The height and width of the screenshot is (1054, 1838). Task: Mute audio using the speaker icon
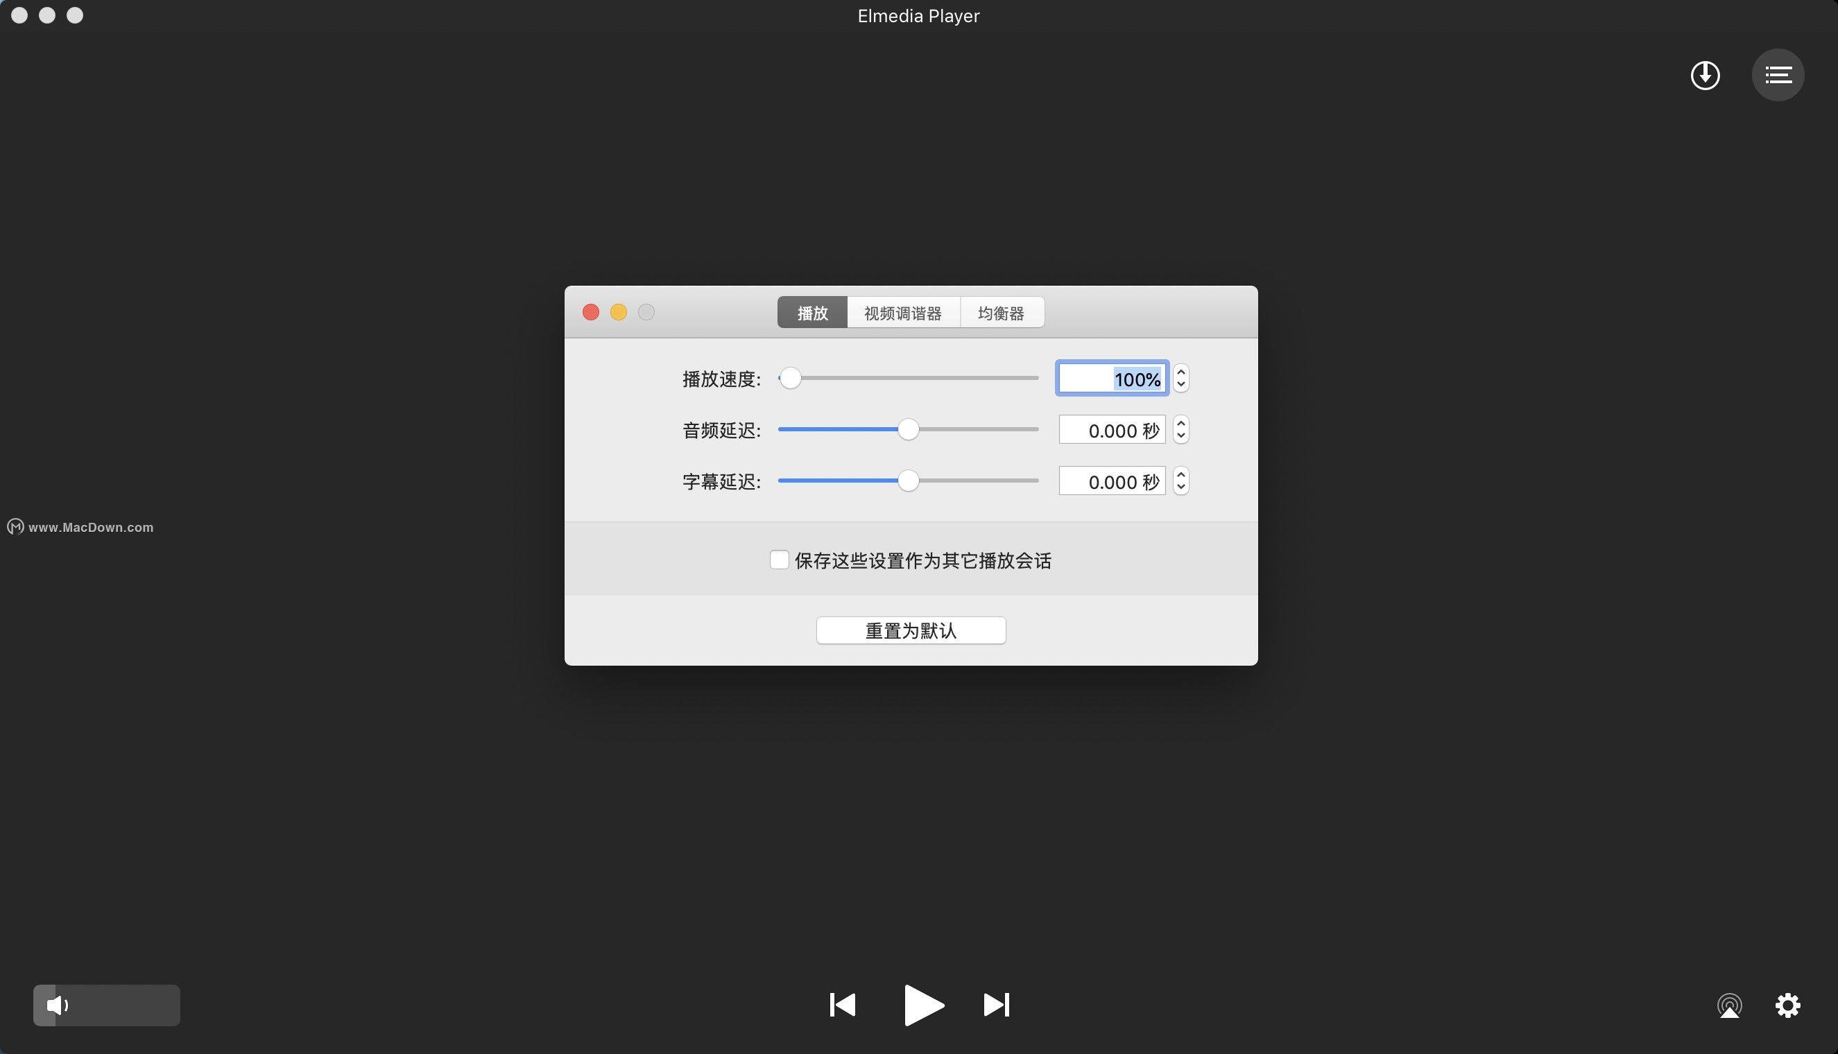click(x=57, y=1005)
